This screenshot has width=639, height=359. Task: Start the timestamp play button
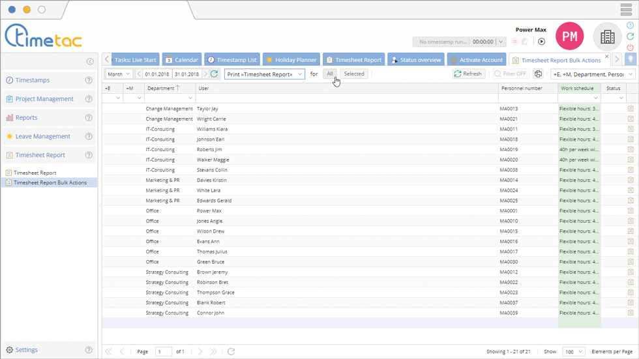[541, 42]
